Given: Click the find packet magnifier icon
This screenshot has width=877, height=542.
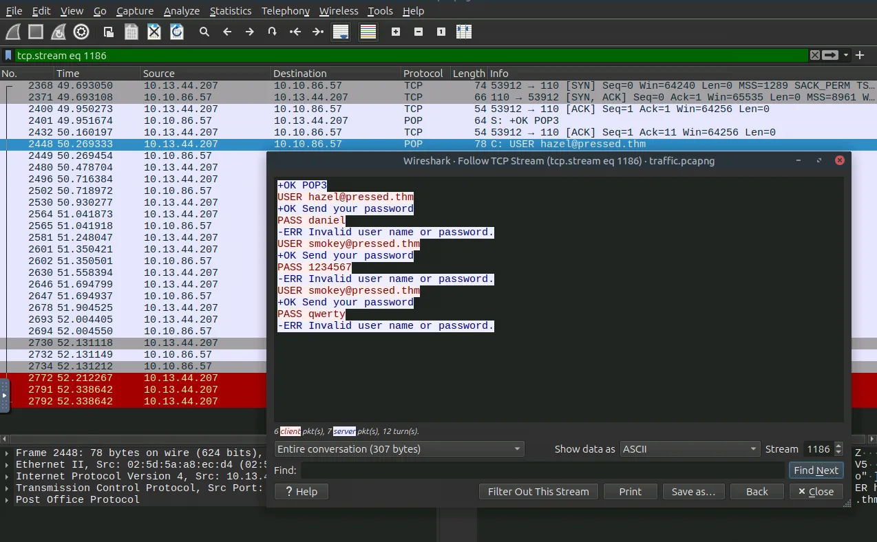Looking at the screenshot, I should pyautogui.click(x=204, y=32).
